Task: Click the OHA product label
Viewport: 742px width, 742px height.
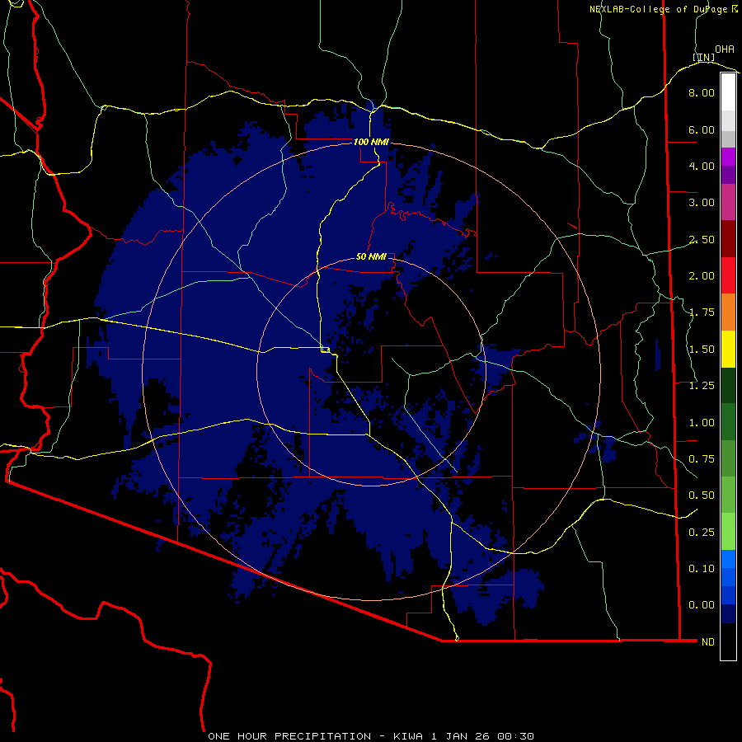Action: pyautogui.click(x=725, y=49)
